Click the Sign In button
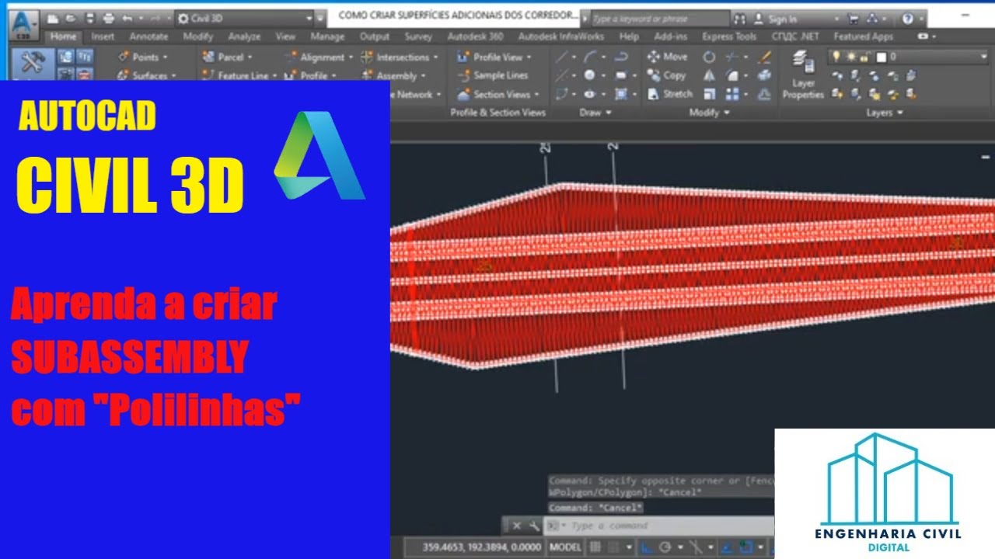Screen dimensions: 995x559 click(x=781, y=18)
